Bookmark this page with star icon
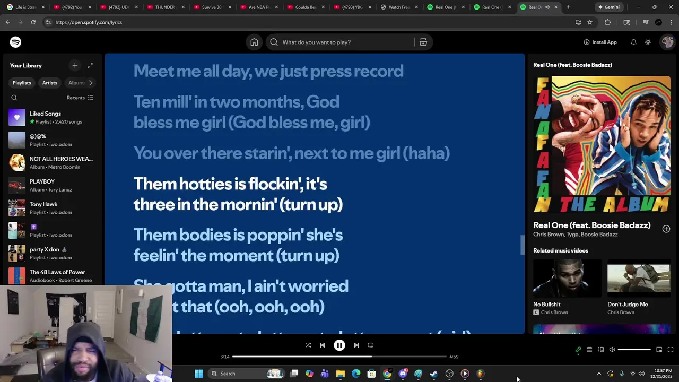The image size is (679, 382). 590,22
